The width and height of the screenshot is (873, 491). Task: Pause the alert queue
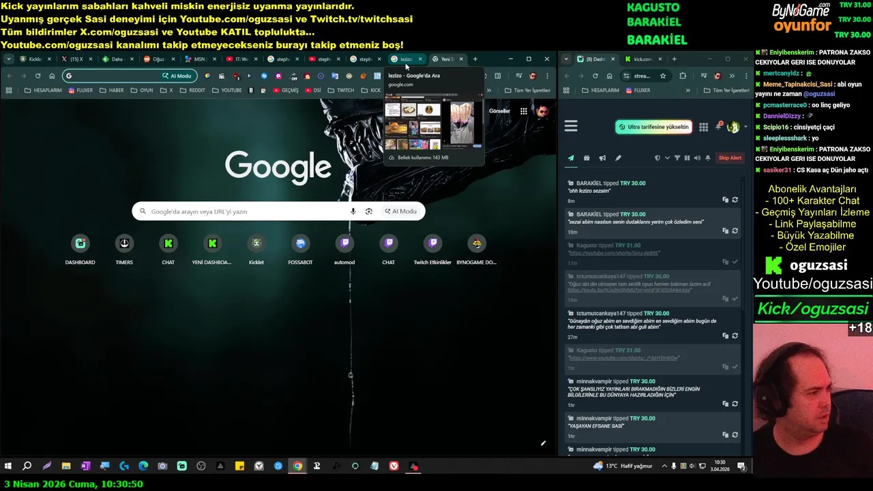[x=687, y=158]
